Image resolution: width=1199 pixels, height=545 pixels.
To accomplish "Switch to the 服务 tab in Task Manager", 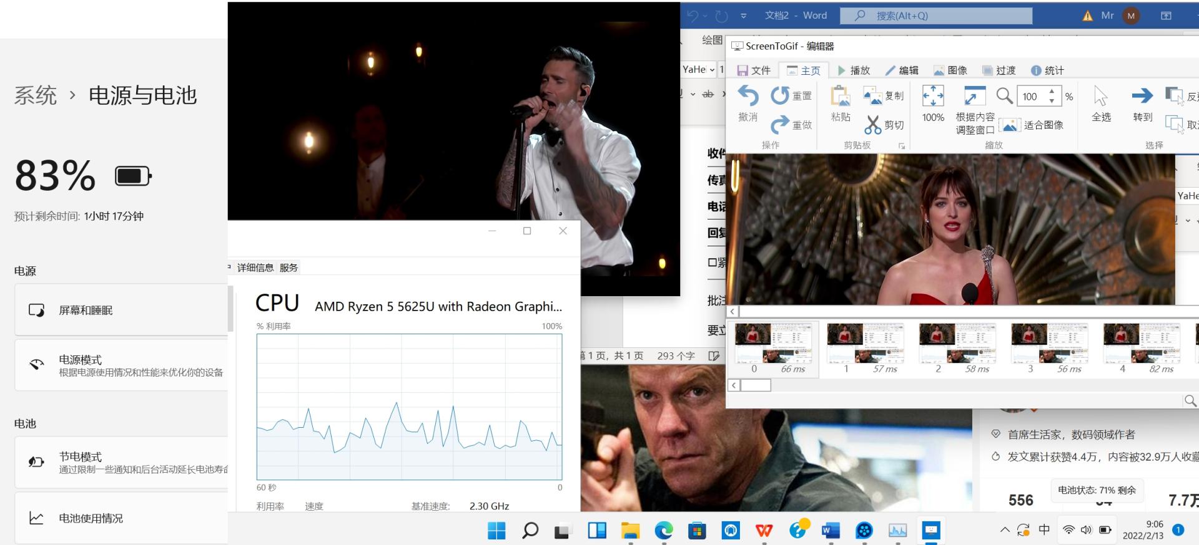I will pos(289,268).
